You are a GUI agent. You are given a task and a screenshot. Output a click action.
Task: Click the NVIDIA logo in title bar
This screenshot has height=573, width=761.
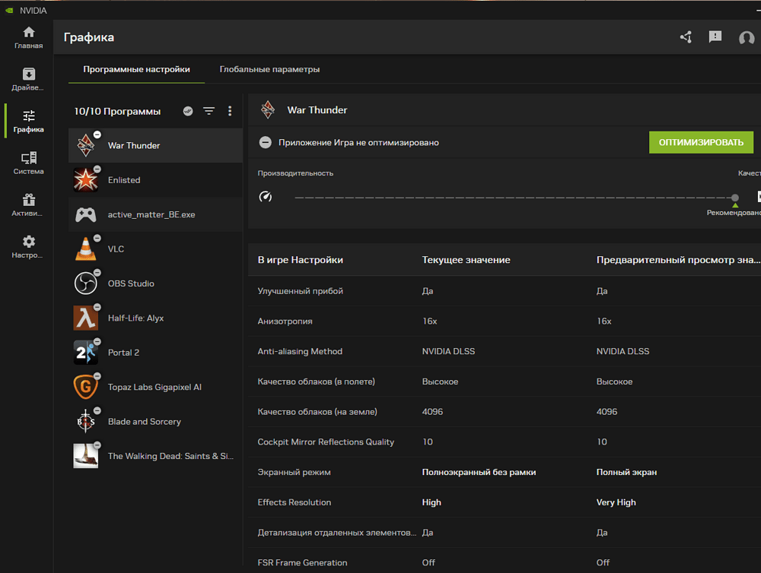pyautogui.click(x=9, y=10)
